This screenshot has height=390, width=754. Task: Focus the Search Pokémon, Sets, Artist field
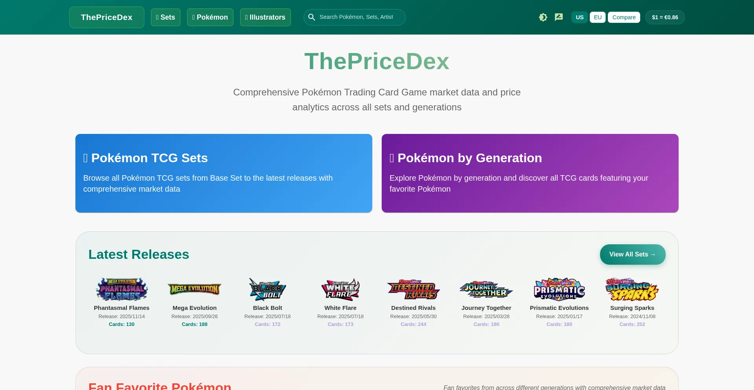[x=359, y=17]
